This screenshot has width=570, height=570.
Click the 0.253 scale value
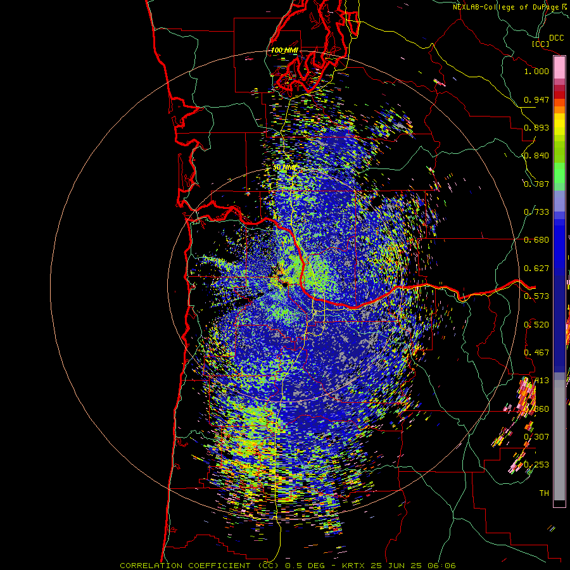click(x=536, y=465)
